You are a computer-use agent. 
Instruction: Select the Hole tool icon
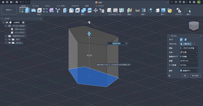pyautogui.click(x=40, y=10)
